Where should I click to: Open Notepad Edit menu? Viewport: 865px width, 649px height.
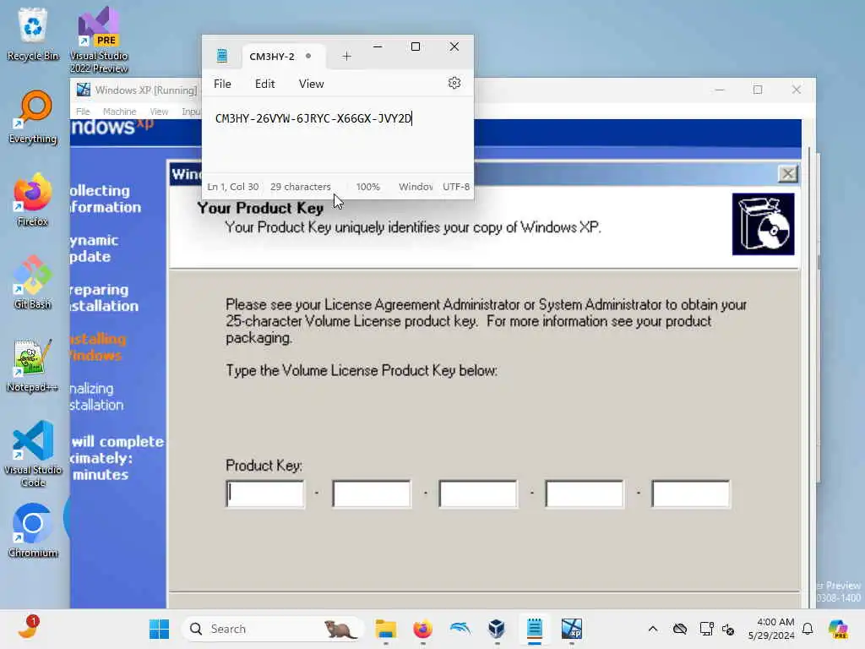point(264,84)
